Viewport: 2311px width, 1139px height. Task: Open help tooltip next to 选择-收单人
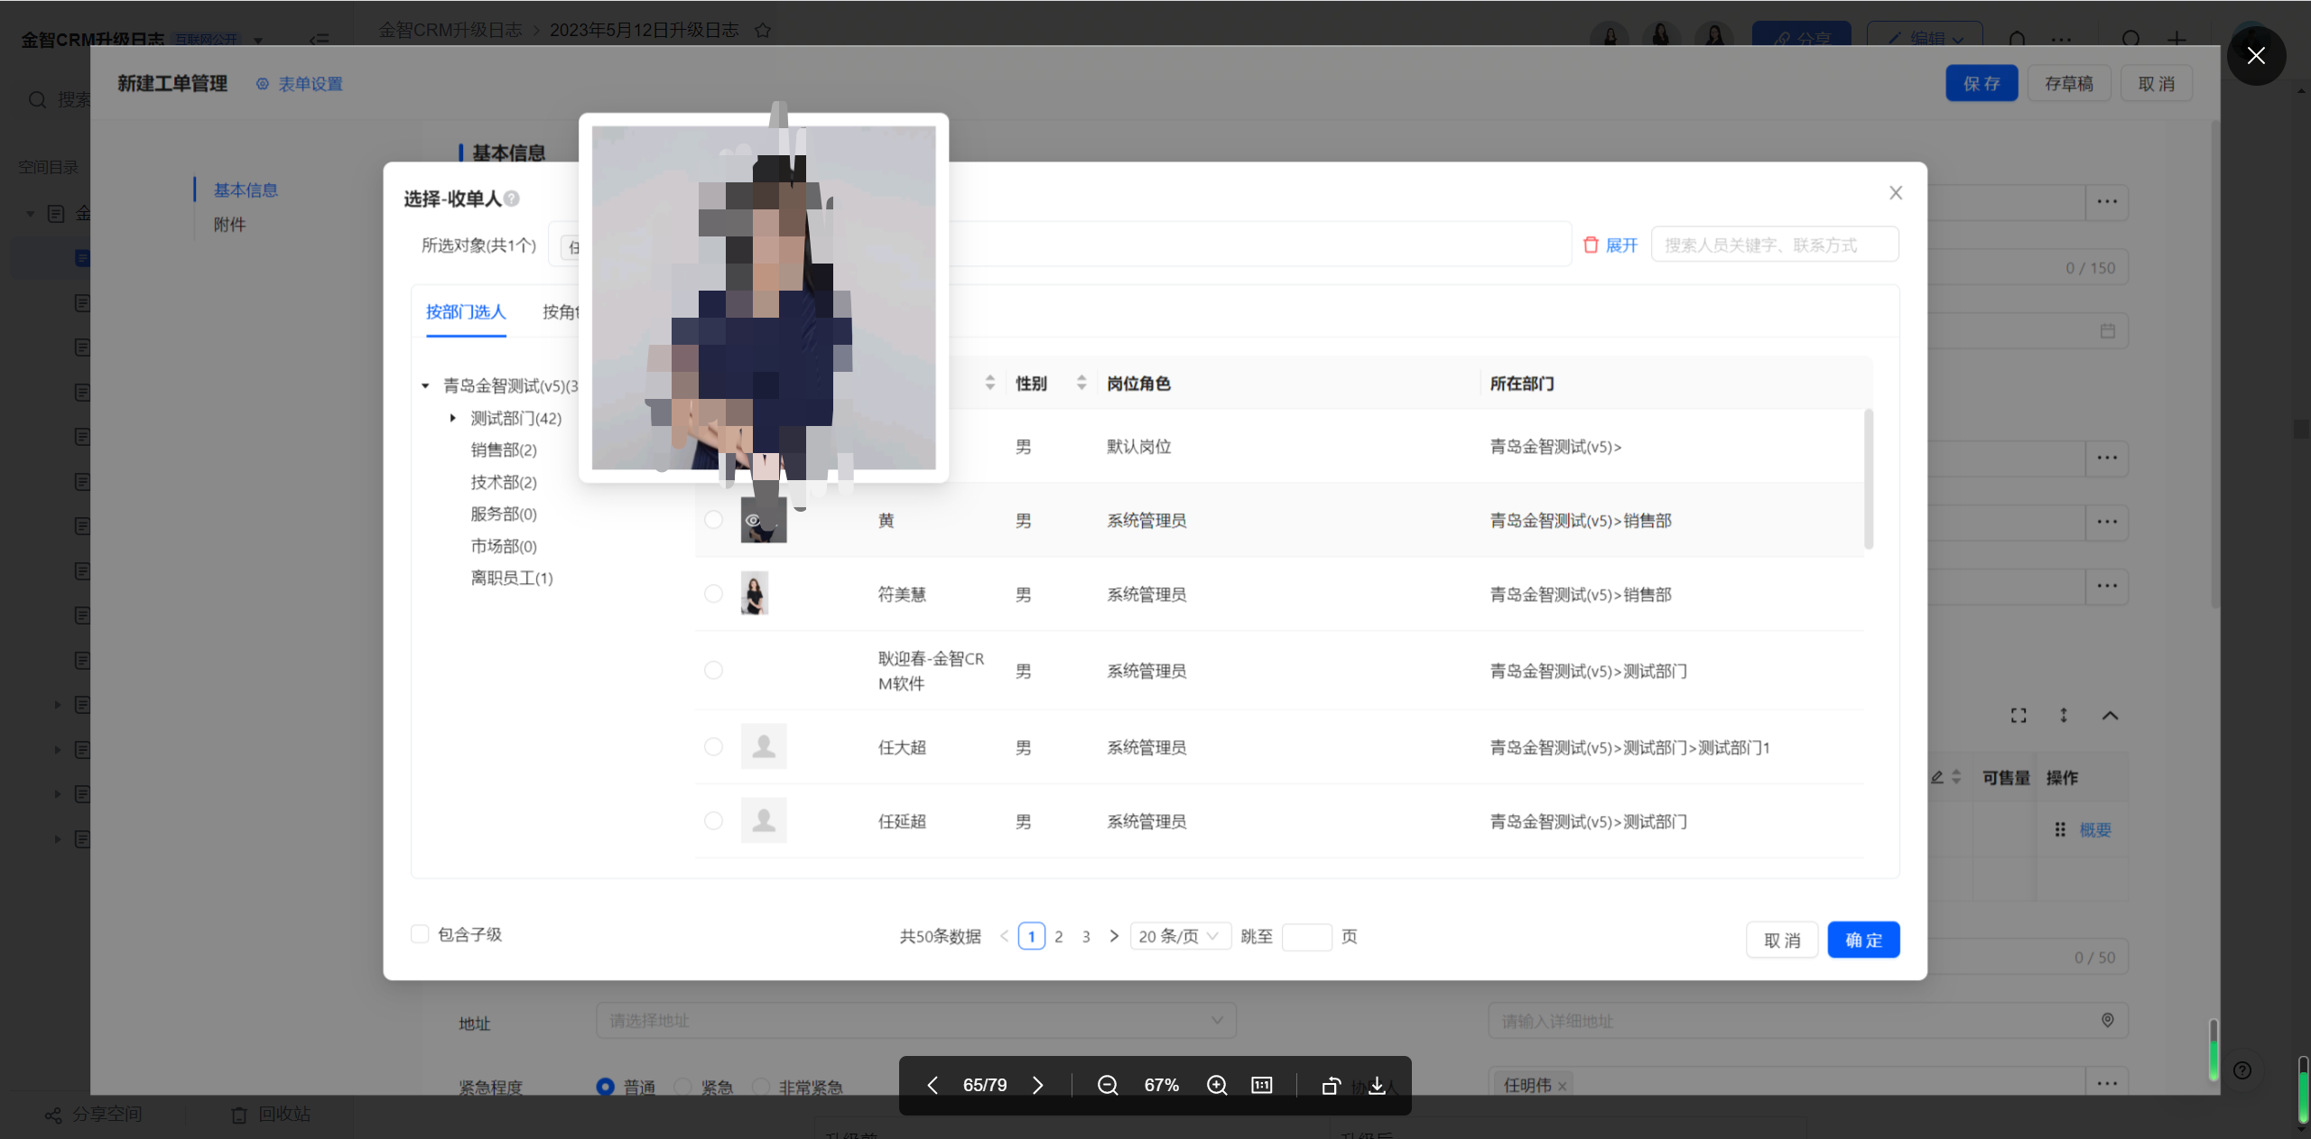[x=512, y=199]
